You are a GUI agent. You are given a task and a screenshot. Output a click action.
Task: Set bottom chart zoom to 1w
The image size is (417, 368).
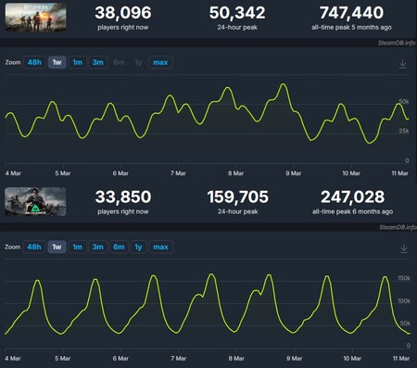57,247
